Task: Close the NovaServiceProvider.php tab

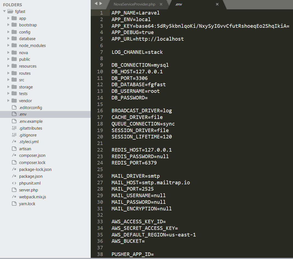Action: pos(161,4)
